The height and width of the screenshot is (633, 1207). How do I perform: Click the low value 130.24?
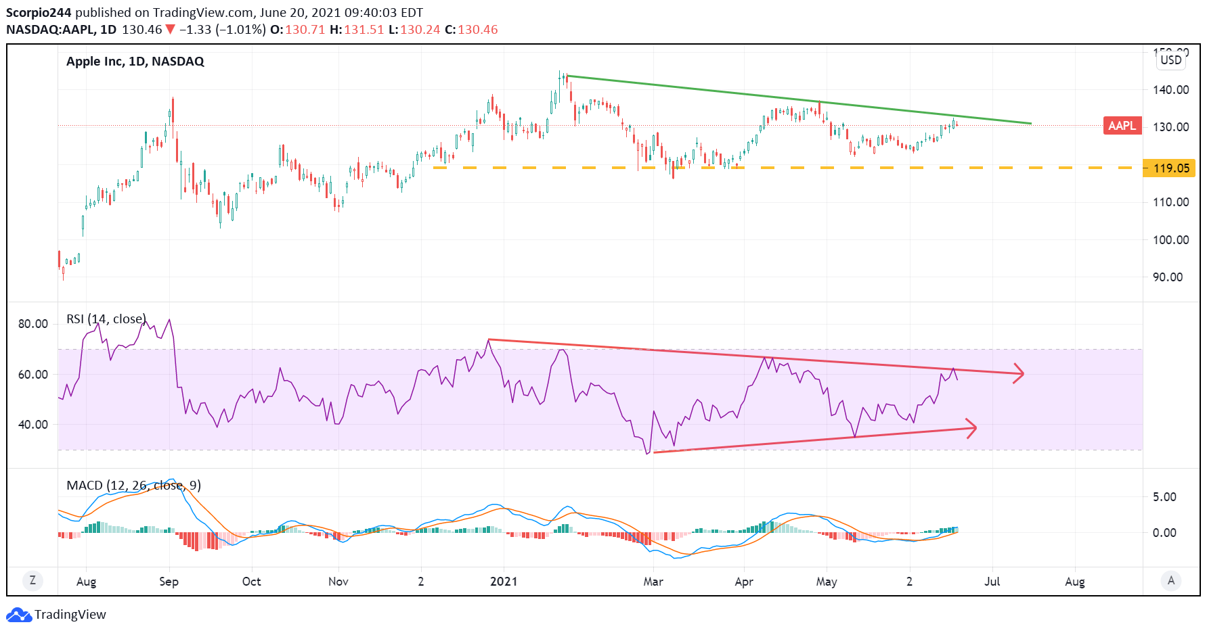tap(420, 30)
